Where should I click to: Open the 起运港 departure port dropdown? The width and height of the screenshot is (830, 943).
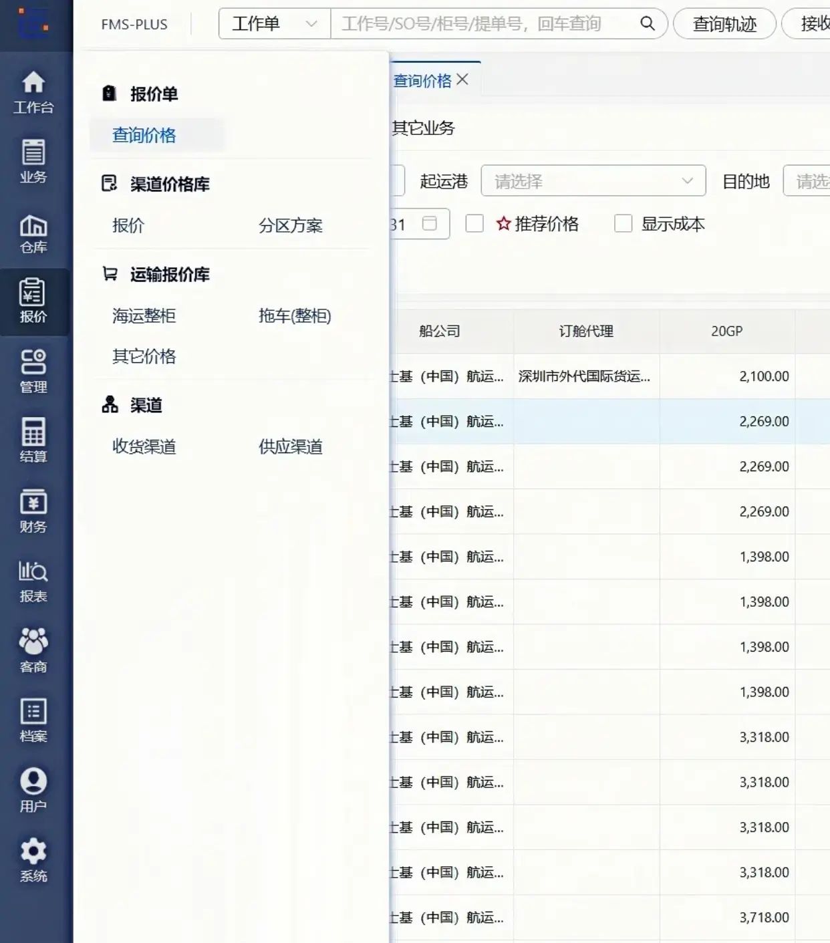pos(592,180)
